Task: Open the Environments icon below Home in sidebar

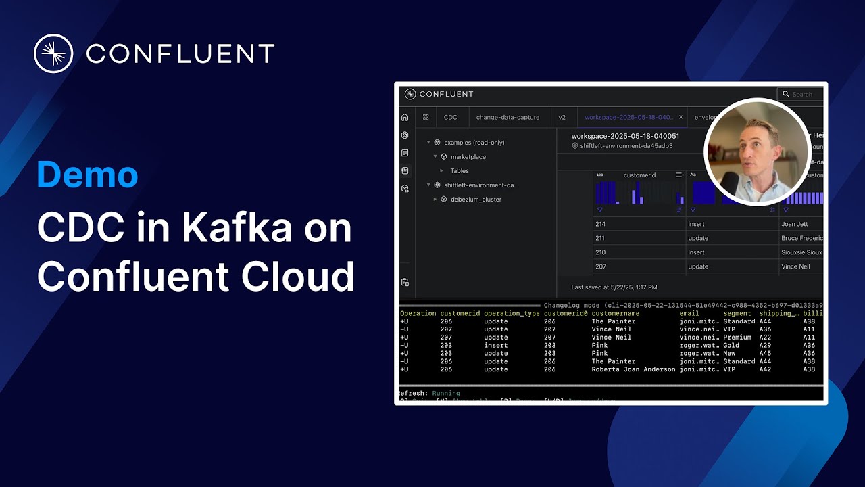Action: coord(405,135)
